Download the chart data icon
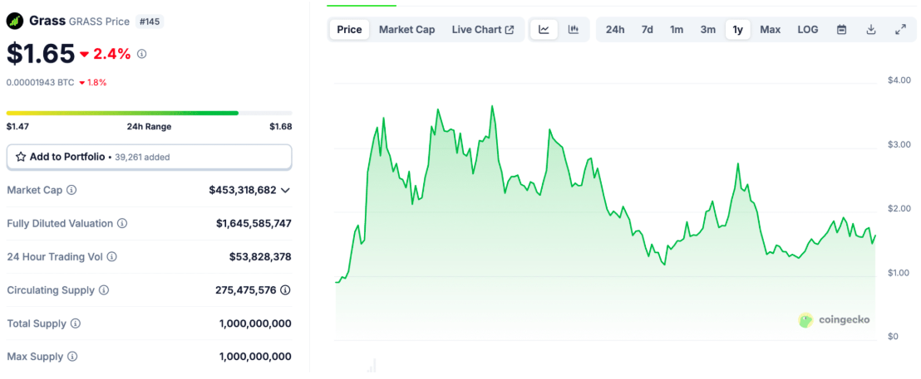This screenshot has height=379, width=921. click(x=871, y=30)
